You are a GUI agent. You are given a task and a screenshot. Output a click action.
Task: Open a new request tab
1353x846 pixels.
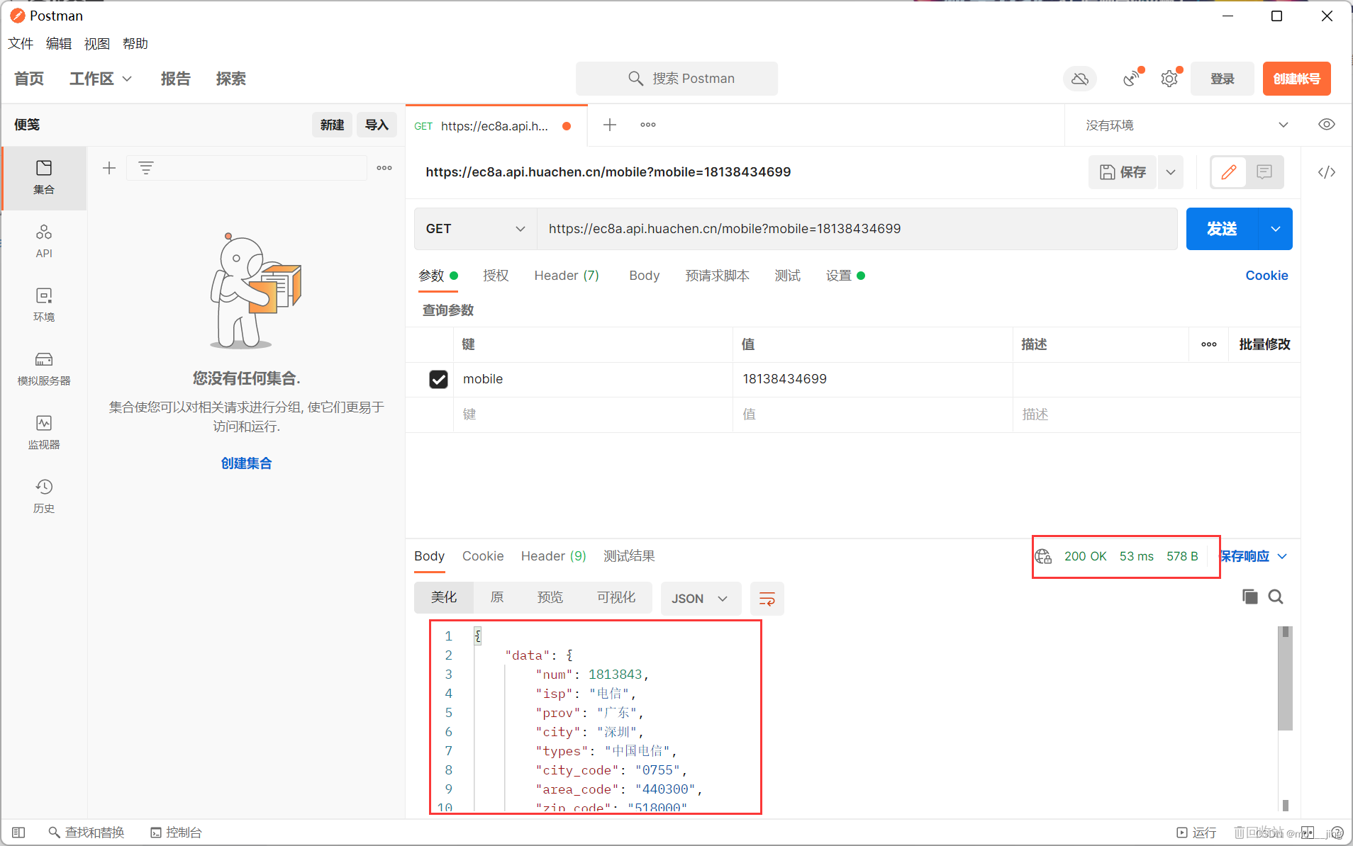pos(610,125)
